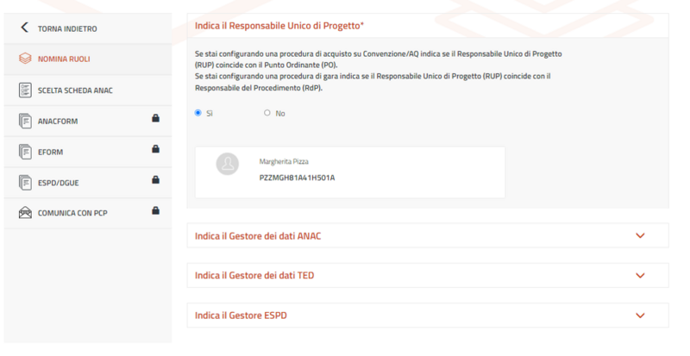This screenshot has height=356, width=690.
Task: Select the No radio button
Action: click(267, 113)
